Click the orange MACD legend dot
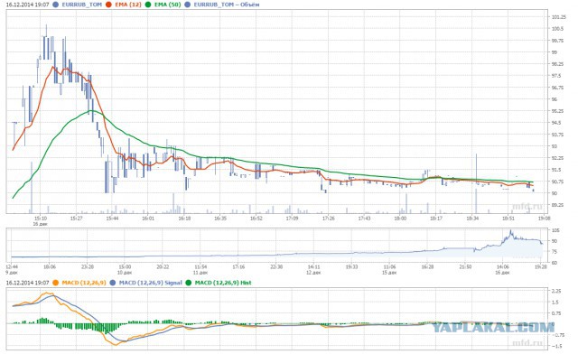The height and width of the screenshot is (354, 578). click(x=56, y=283)
